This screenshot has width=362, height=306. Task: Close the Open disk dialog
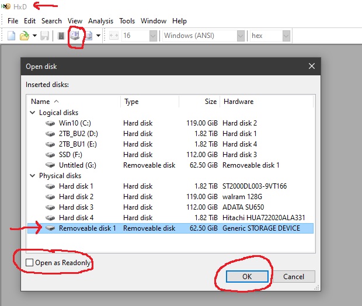pos(312,67)
